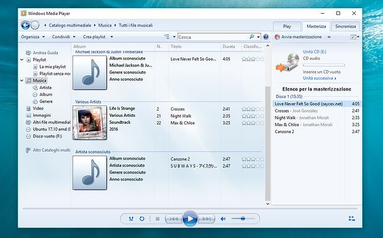Click the Unità successiva link
This screenshot has width=383, height=238.
(319, 78)
